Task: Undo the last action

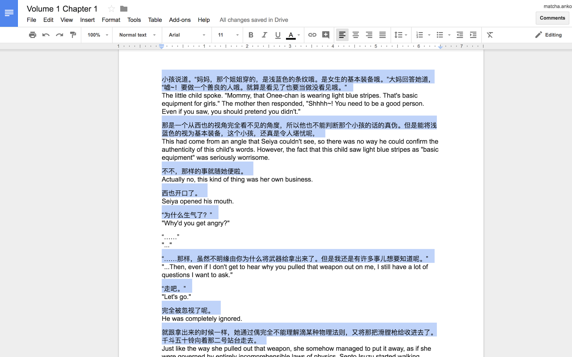Action: (x=46, y=35)
